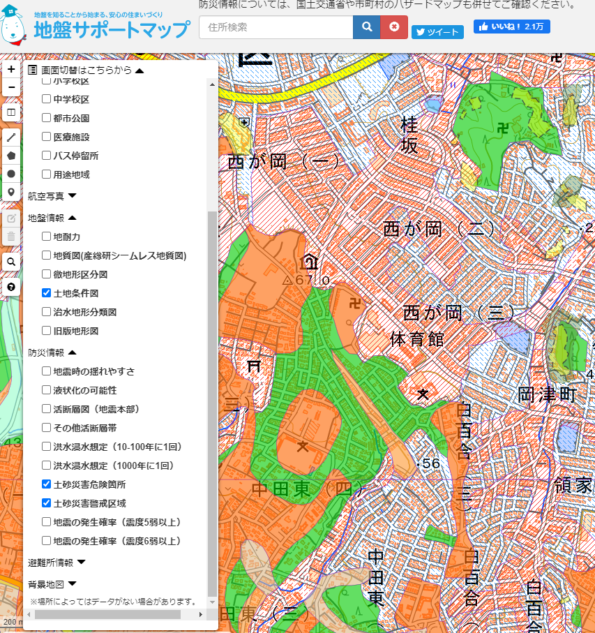Click the site mascot logo
The height and width of the screenshot is (633, 595).
[x=13, y=25]
